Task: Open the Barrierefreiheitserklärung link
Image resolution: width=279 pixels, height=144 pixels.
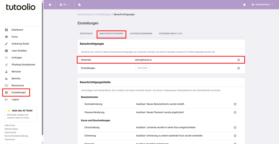Action: pos(16,136)
